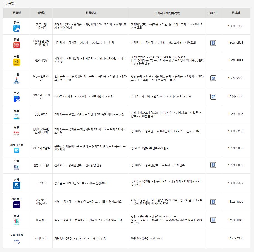Click the 신청방법 column header
This screenshot has height=252, width=254.
coord(91,13)
